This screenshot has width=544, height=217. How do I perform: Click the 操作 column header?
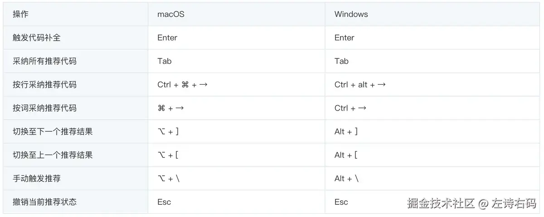coord(21,14)
